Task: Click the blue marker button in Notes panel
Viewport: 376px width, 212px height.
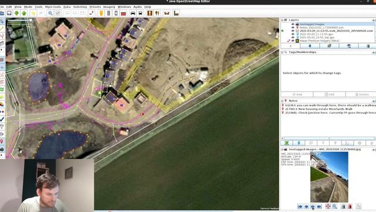Action: point(299,143)
